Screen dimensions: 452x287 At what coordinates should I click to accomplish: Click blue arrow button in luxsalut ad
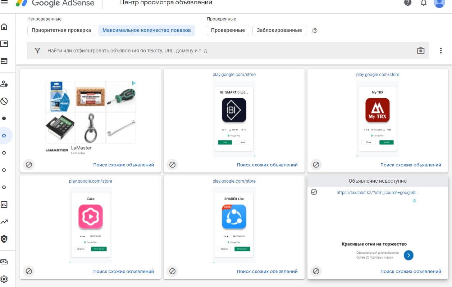coord(408,255)
